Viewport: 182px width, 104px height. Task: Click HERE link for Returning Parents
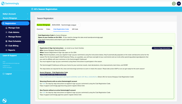coord(44,84)
